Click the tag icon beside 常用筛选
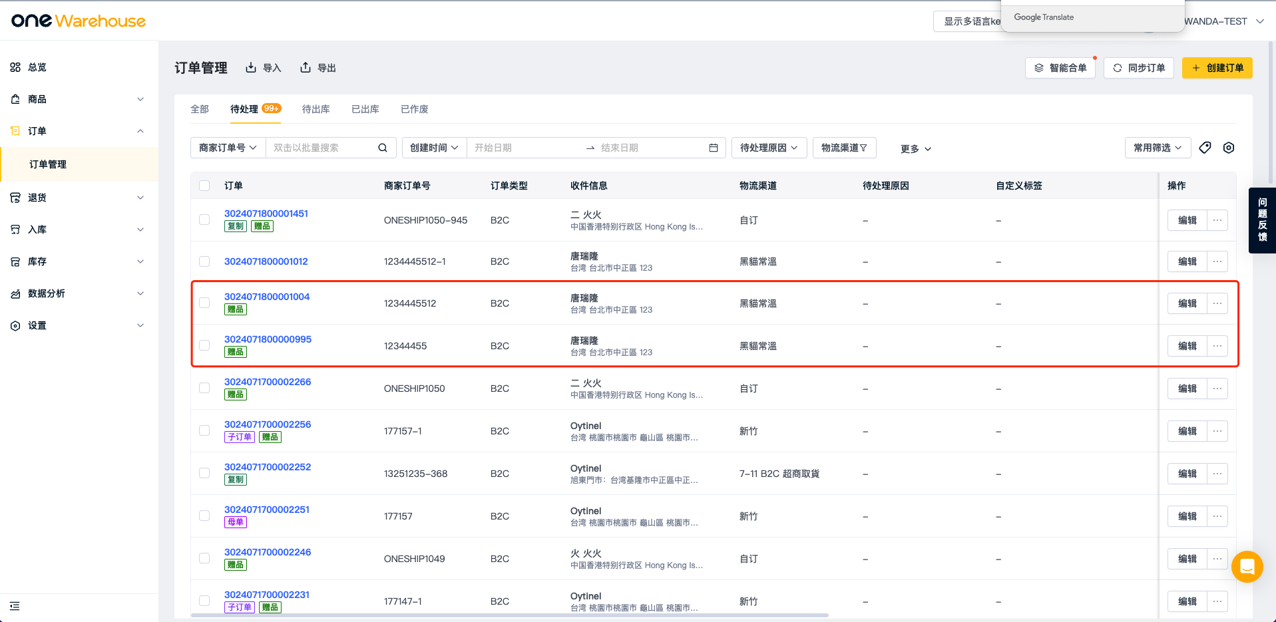 click(1205, 148)
